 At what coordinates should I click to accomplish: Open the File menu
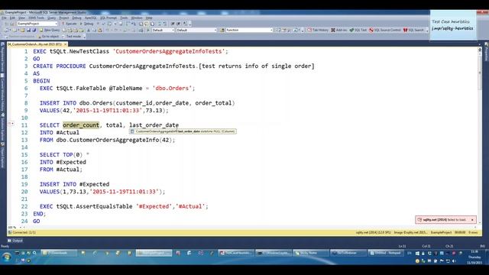tap(4, 18)
